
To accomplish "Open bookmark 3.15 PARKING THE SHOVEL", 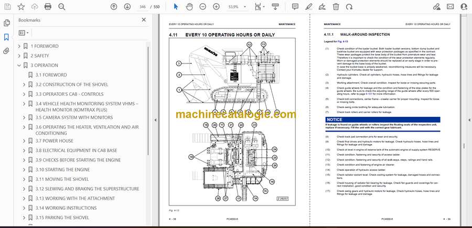I will (62, 218).
